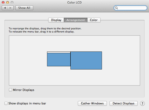The height and width of the screenshot is (110, 149).
Task: Click the gray zoom window button
Action: [x=12, y=2]
